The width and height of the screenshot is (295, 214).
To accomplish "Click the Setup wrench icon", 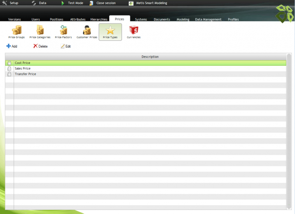I will click(x=5, y=3).
